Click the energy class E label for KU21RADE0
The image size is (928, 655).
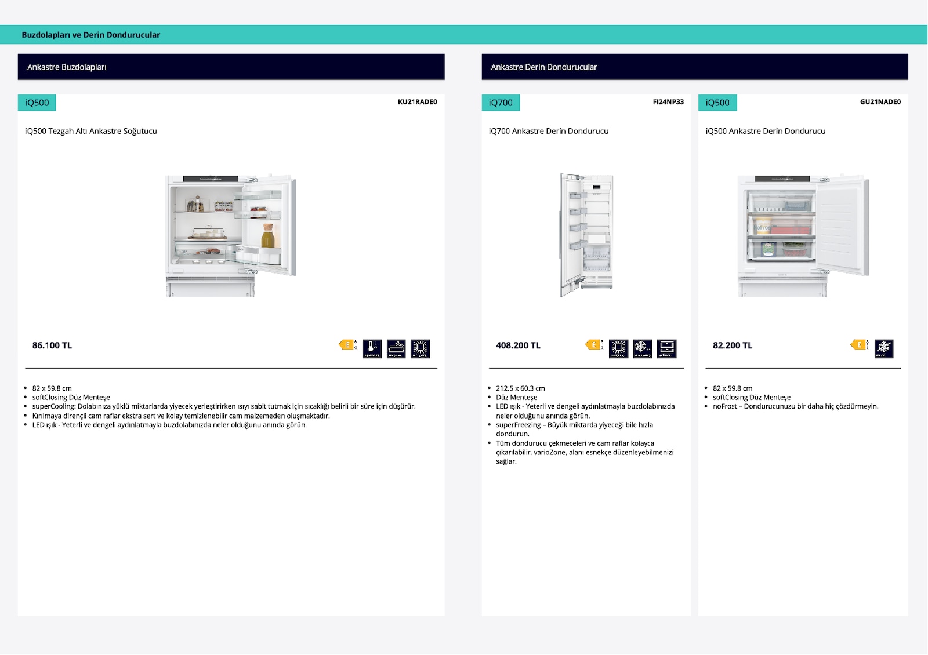coord(348,345)
